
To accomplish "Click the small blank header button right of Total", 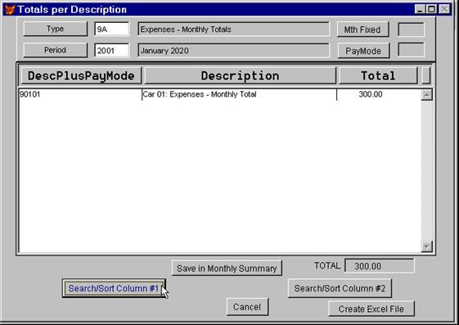I will 426,76.
